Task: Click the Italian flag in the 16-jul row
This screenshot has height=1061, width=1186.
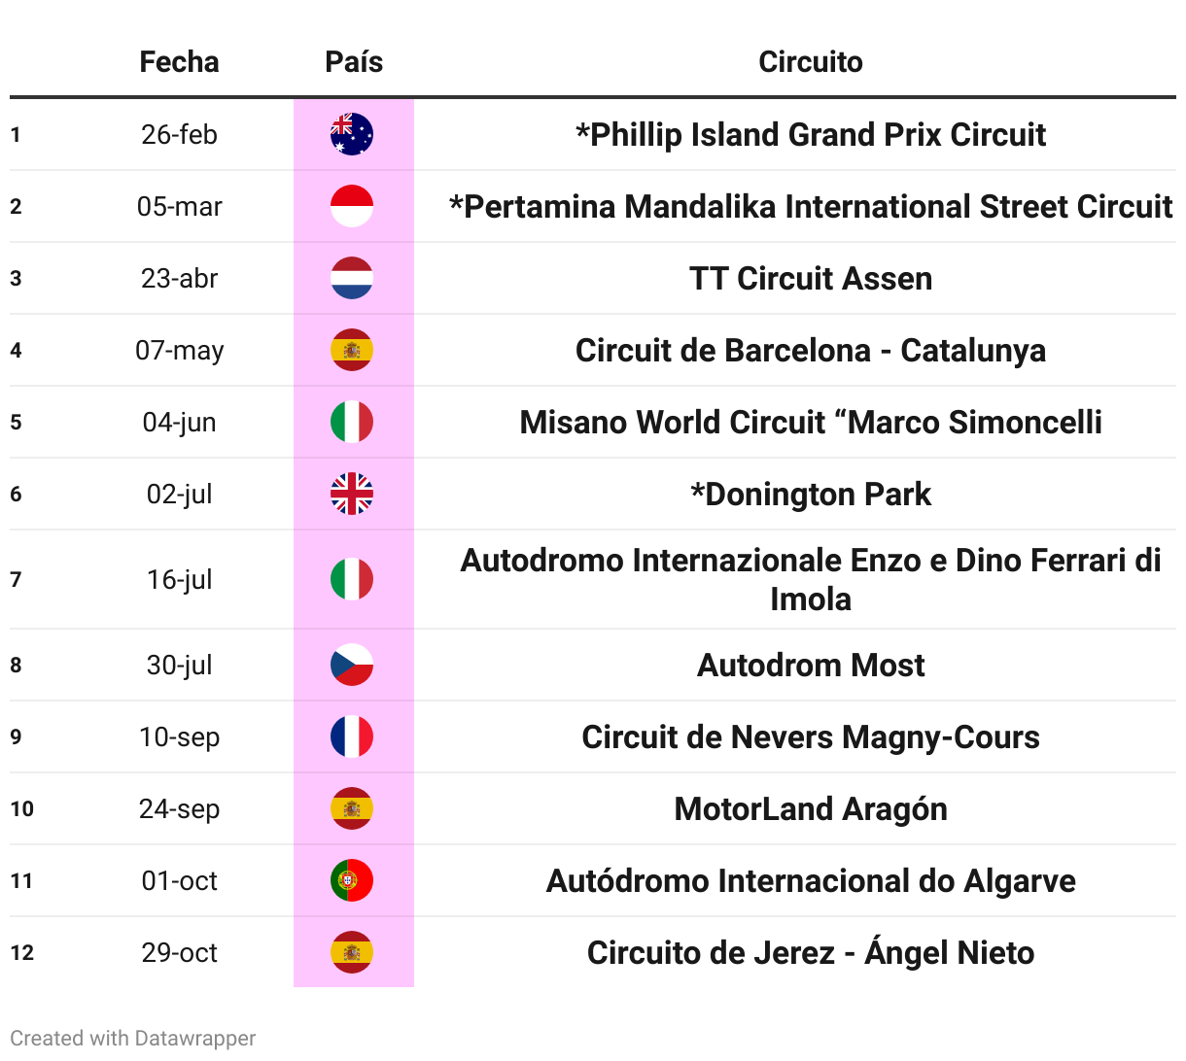Action: click(x=352, y=579)
